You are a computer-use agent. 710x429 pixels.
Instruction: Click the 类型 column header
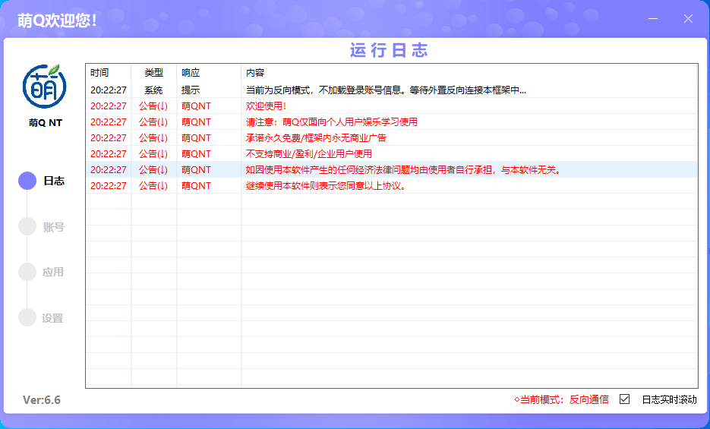click(x=154, y=72)
